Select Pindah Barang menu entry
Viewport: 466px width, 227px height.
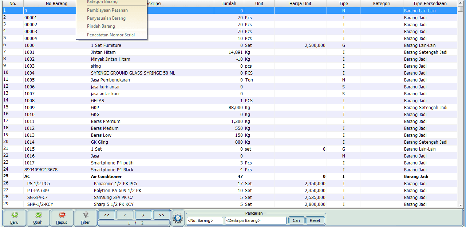click(x=101, y=26)
